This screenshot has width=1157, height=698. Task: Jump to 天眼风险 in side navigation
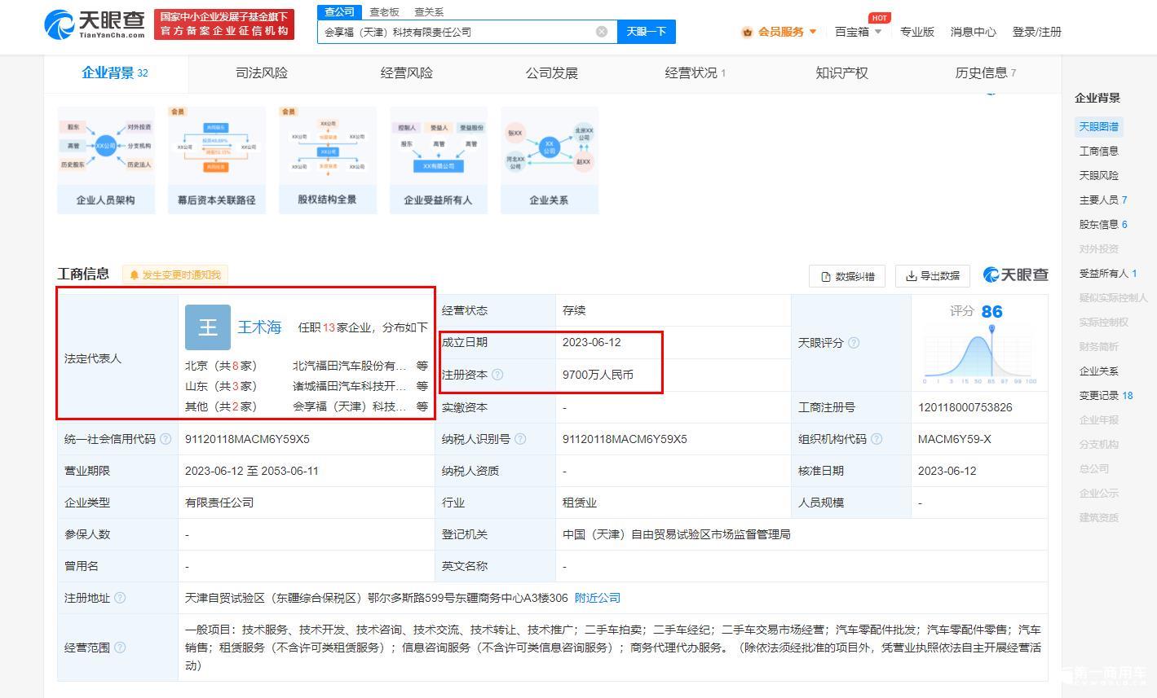[1098, 175]
